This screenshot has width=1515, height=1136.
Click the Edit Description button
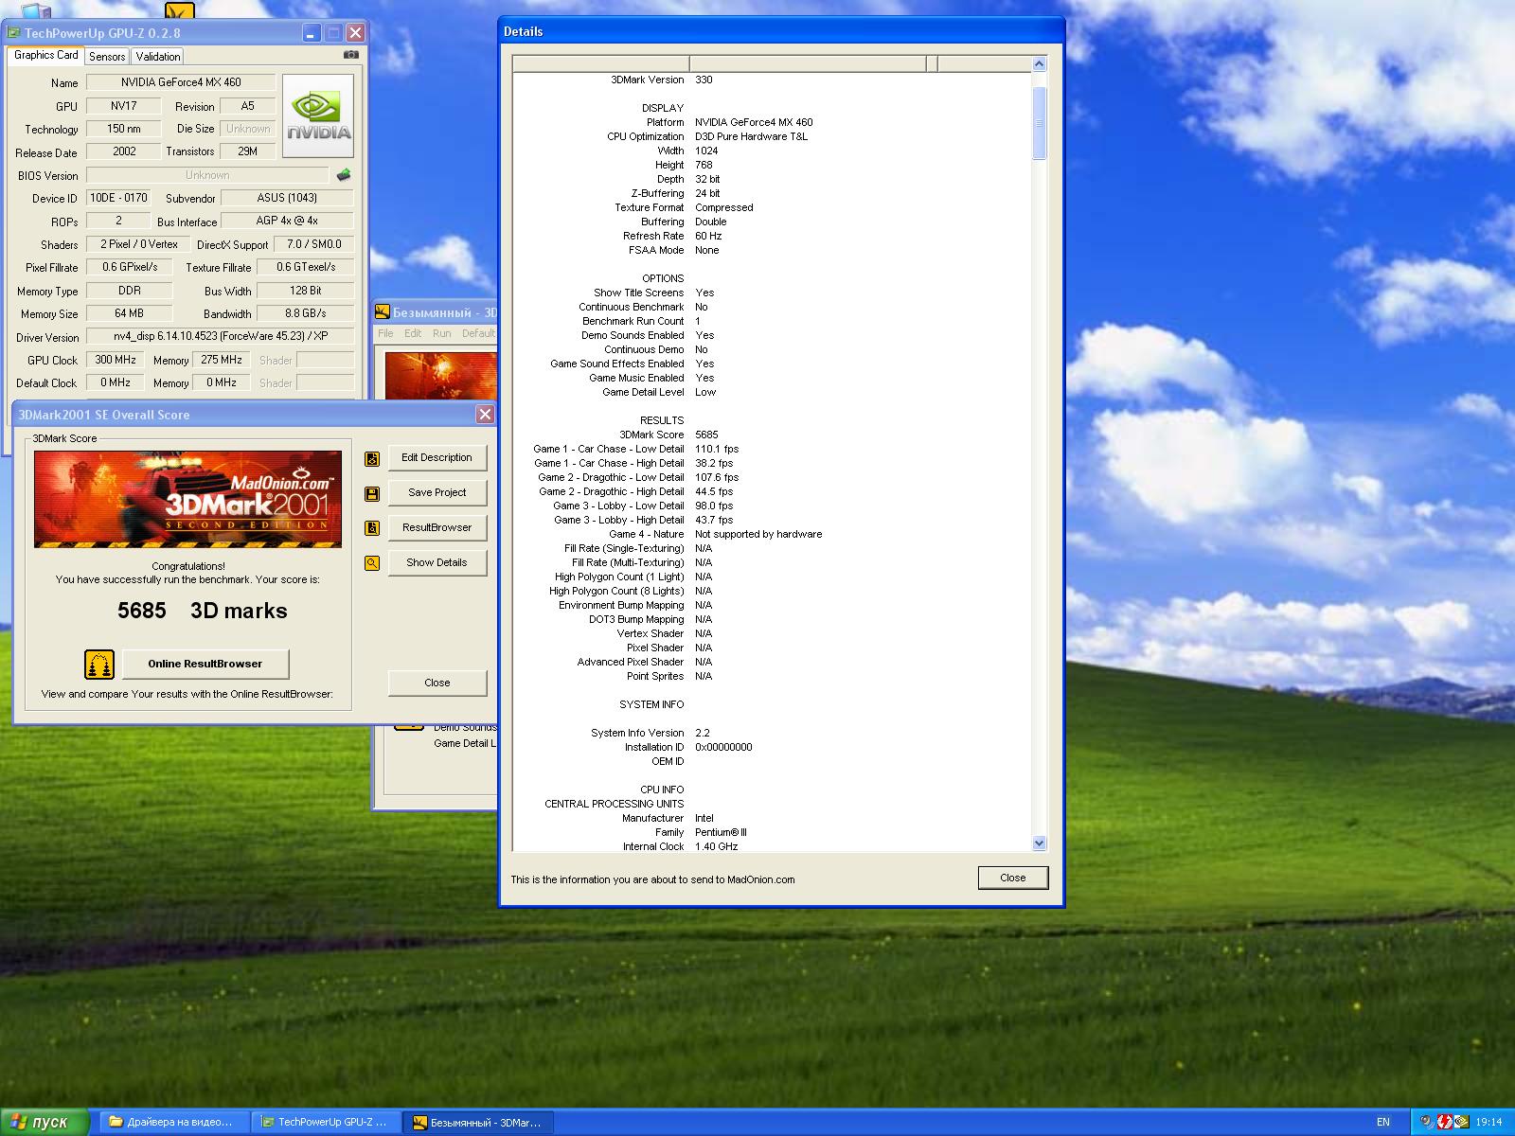click(x=437, y=458)
